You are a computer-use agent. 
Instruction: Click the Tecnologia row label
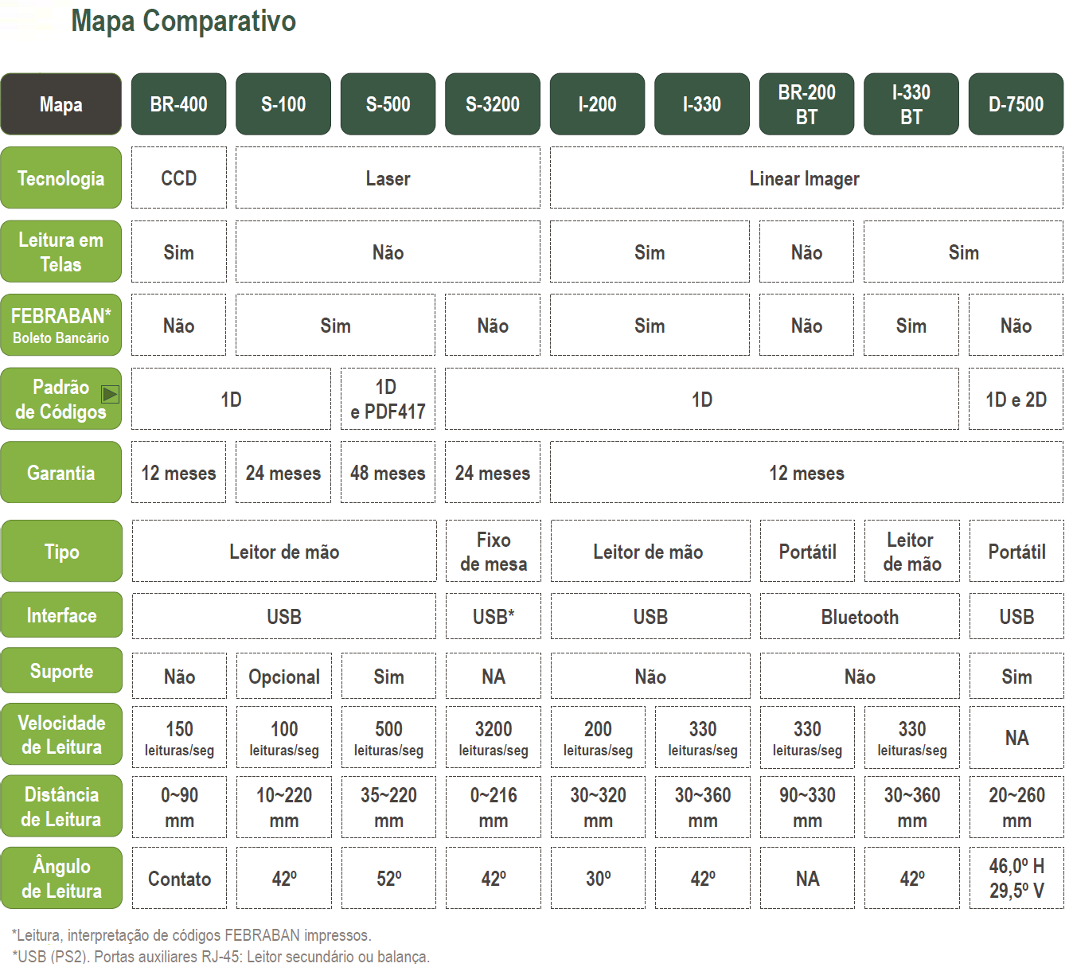[x=61, y=177]
